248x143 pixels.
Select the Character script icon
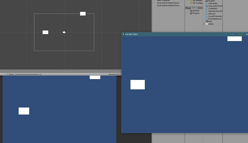click(x=207, y=3)
